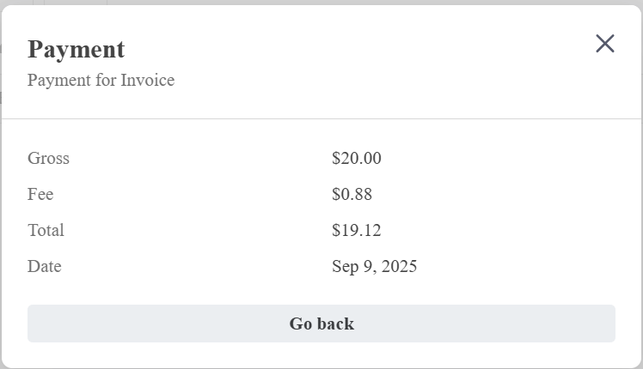
Task: Click the Date label
Action: [x=44, y=267]
